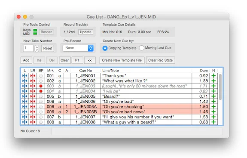The image size is (247, 158).
Task: Click the green plus icon for cue 1_JEN004
Action: (213, 91)
